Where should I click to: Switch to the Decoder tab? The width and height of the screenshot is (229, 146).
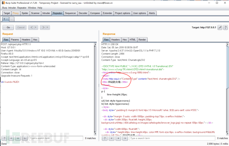tap(83, 13)
